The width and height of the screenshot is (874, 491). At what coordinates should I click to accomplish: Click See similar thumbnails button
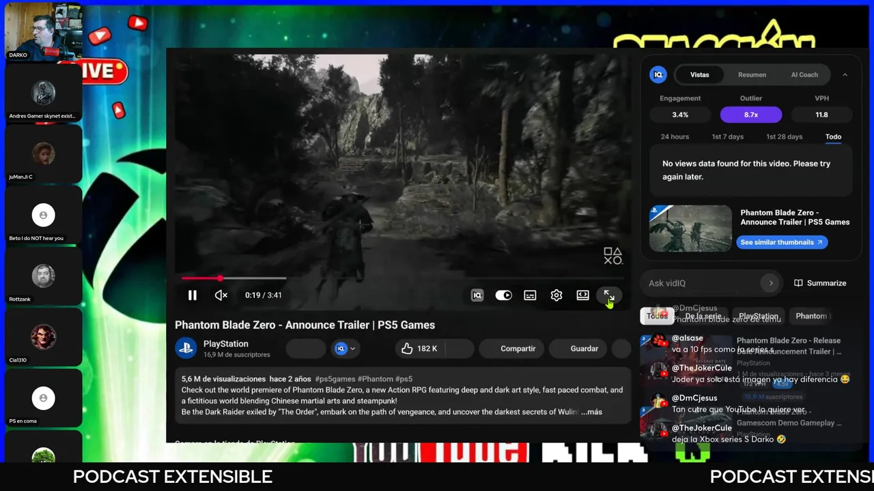[x=782, y=242]
